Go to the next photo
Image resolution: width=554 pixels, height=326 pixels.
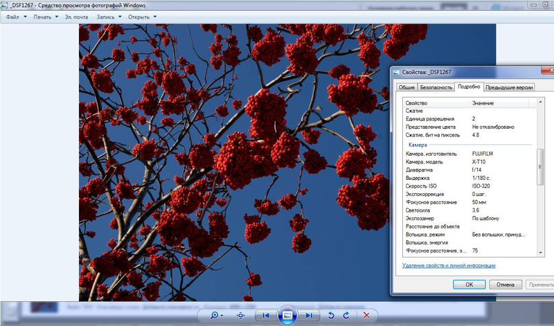[310, 316]
